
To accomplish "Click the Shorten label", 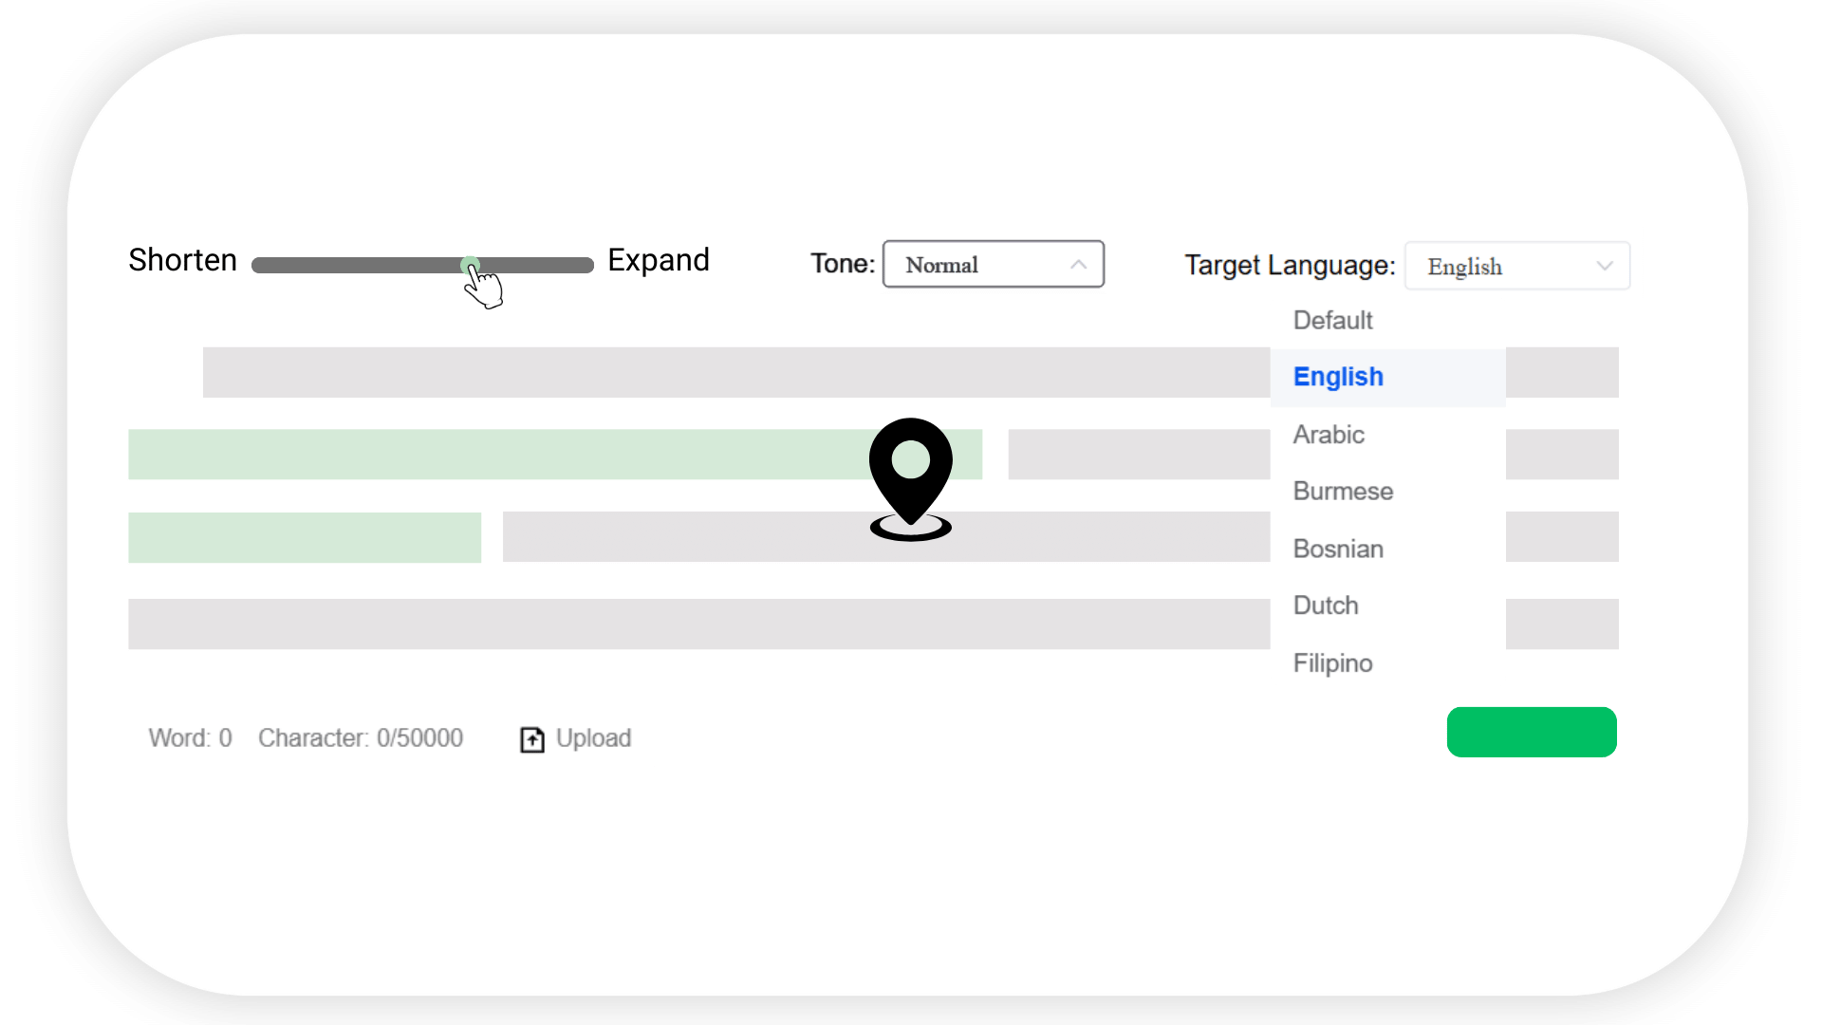I will [x=181, y=260].
